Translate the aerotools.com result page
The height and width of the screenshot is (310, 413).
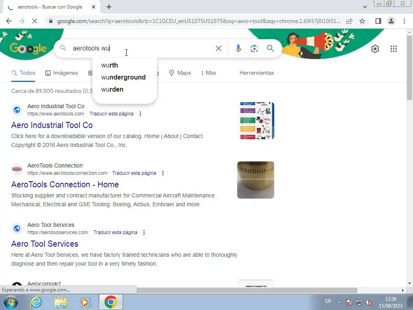click(111, 113)
